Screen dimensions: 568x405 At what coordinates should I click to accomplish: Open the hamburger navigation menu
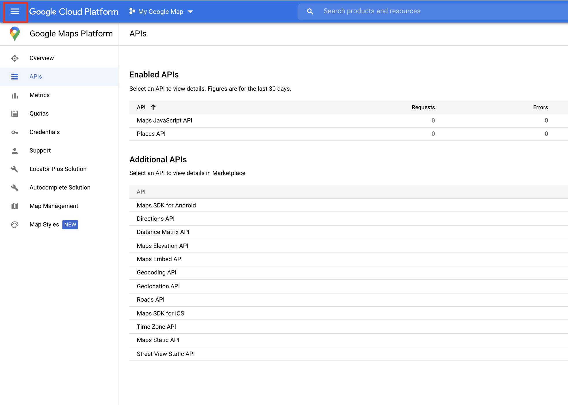tap(15, 12)
